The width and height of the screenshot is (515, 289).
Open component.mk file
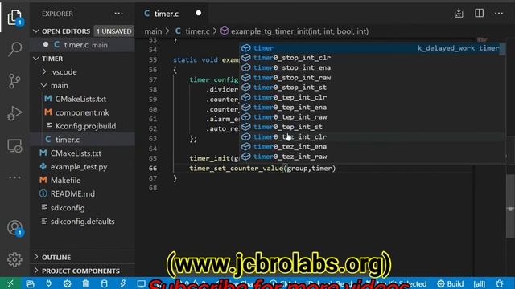tap(82, 112)
